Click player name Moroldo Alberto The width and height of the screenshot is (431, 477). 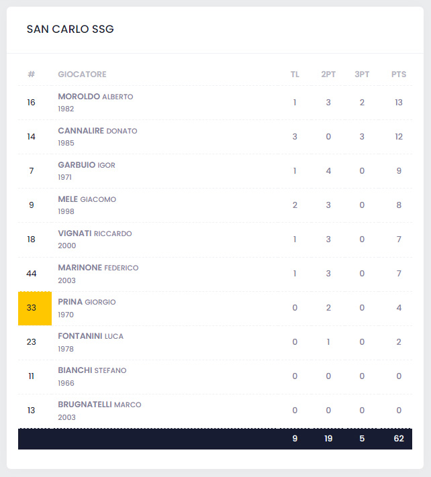[x=95, y=97]
